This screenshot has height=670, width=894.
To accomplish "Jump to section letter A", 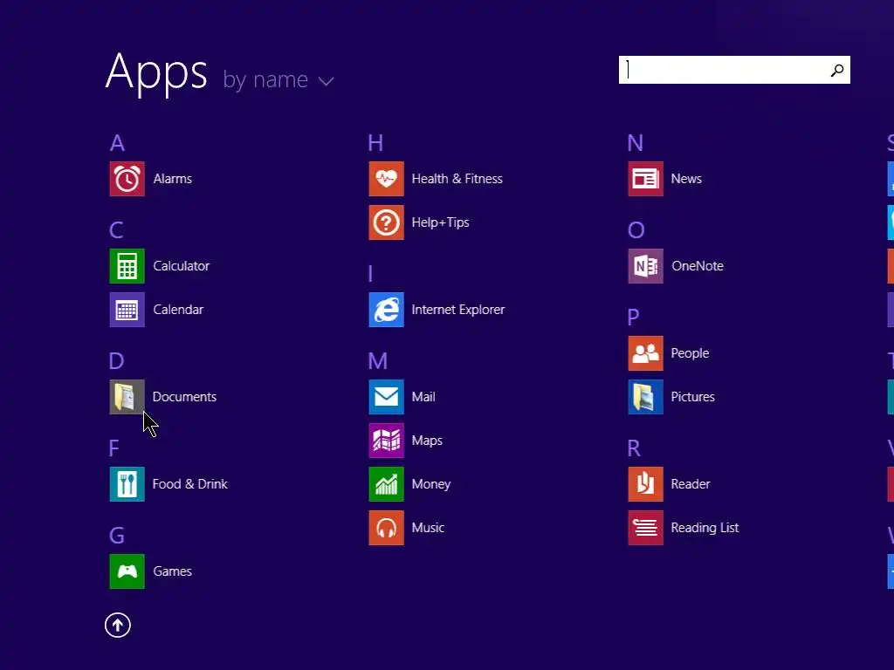I will point(118,143).
